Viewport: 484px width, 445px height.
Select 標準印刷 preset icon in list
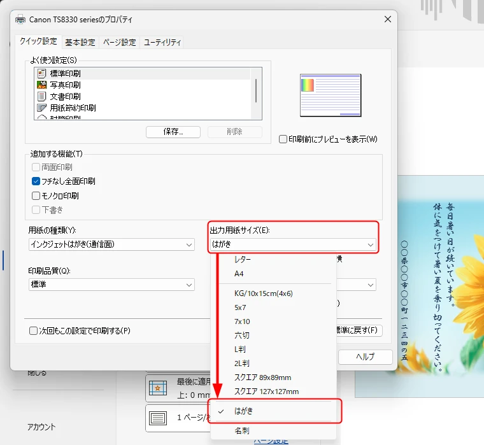(x=41, y=73)
